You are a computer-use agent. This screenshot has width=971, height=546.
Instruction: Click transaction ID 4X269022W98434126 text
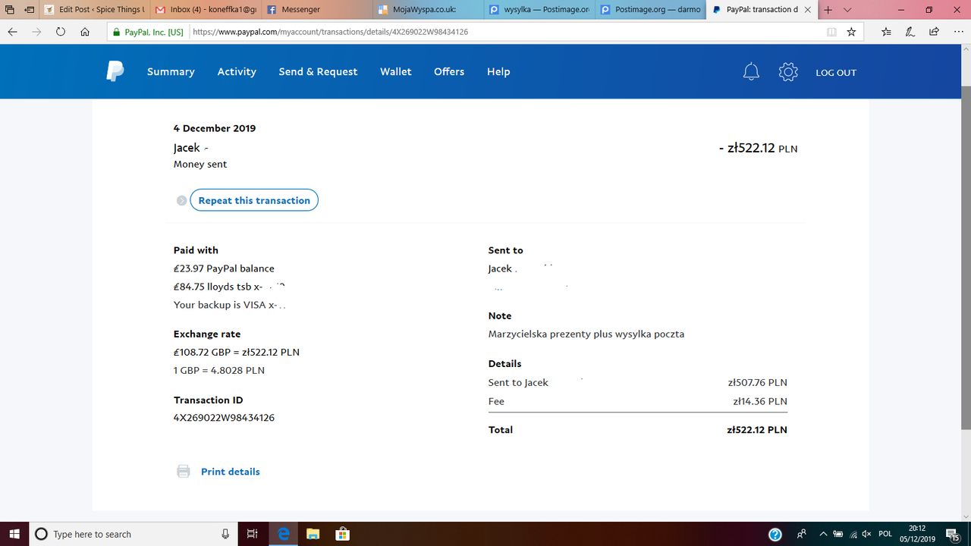224,418
